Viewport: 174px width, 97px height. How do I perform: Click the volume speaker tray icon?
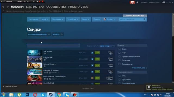[161, 95]
